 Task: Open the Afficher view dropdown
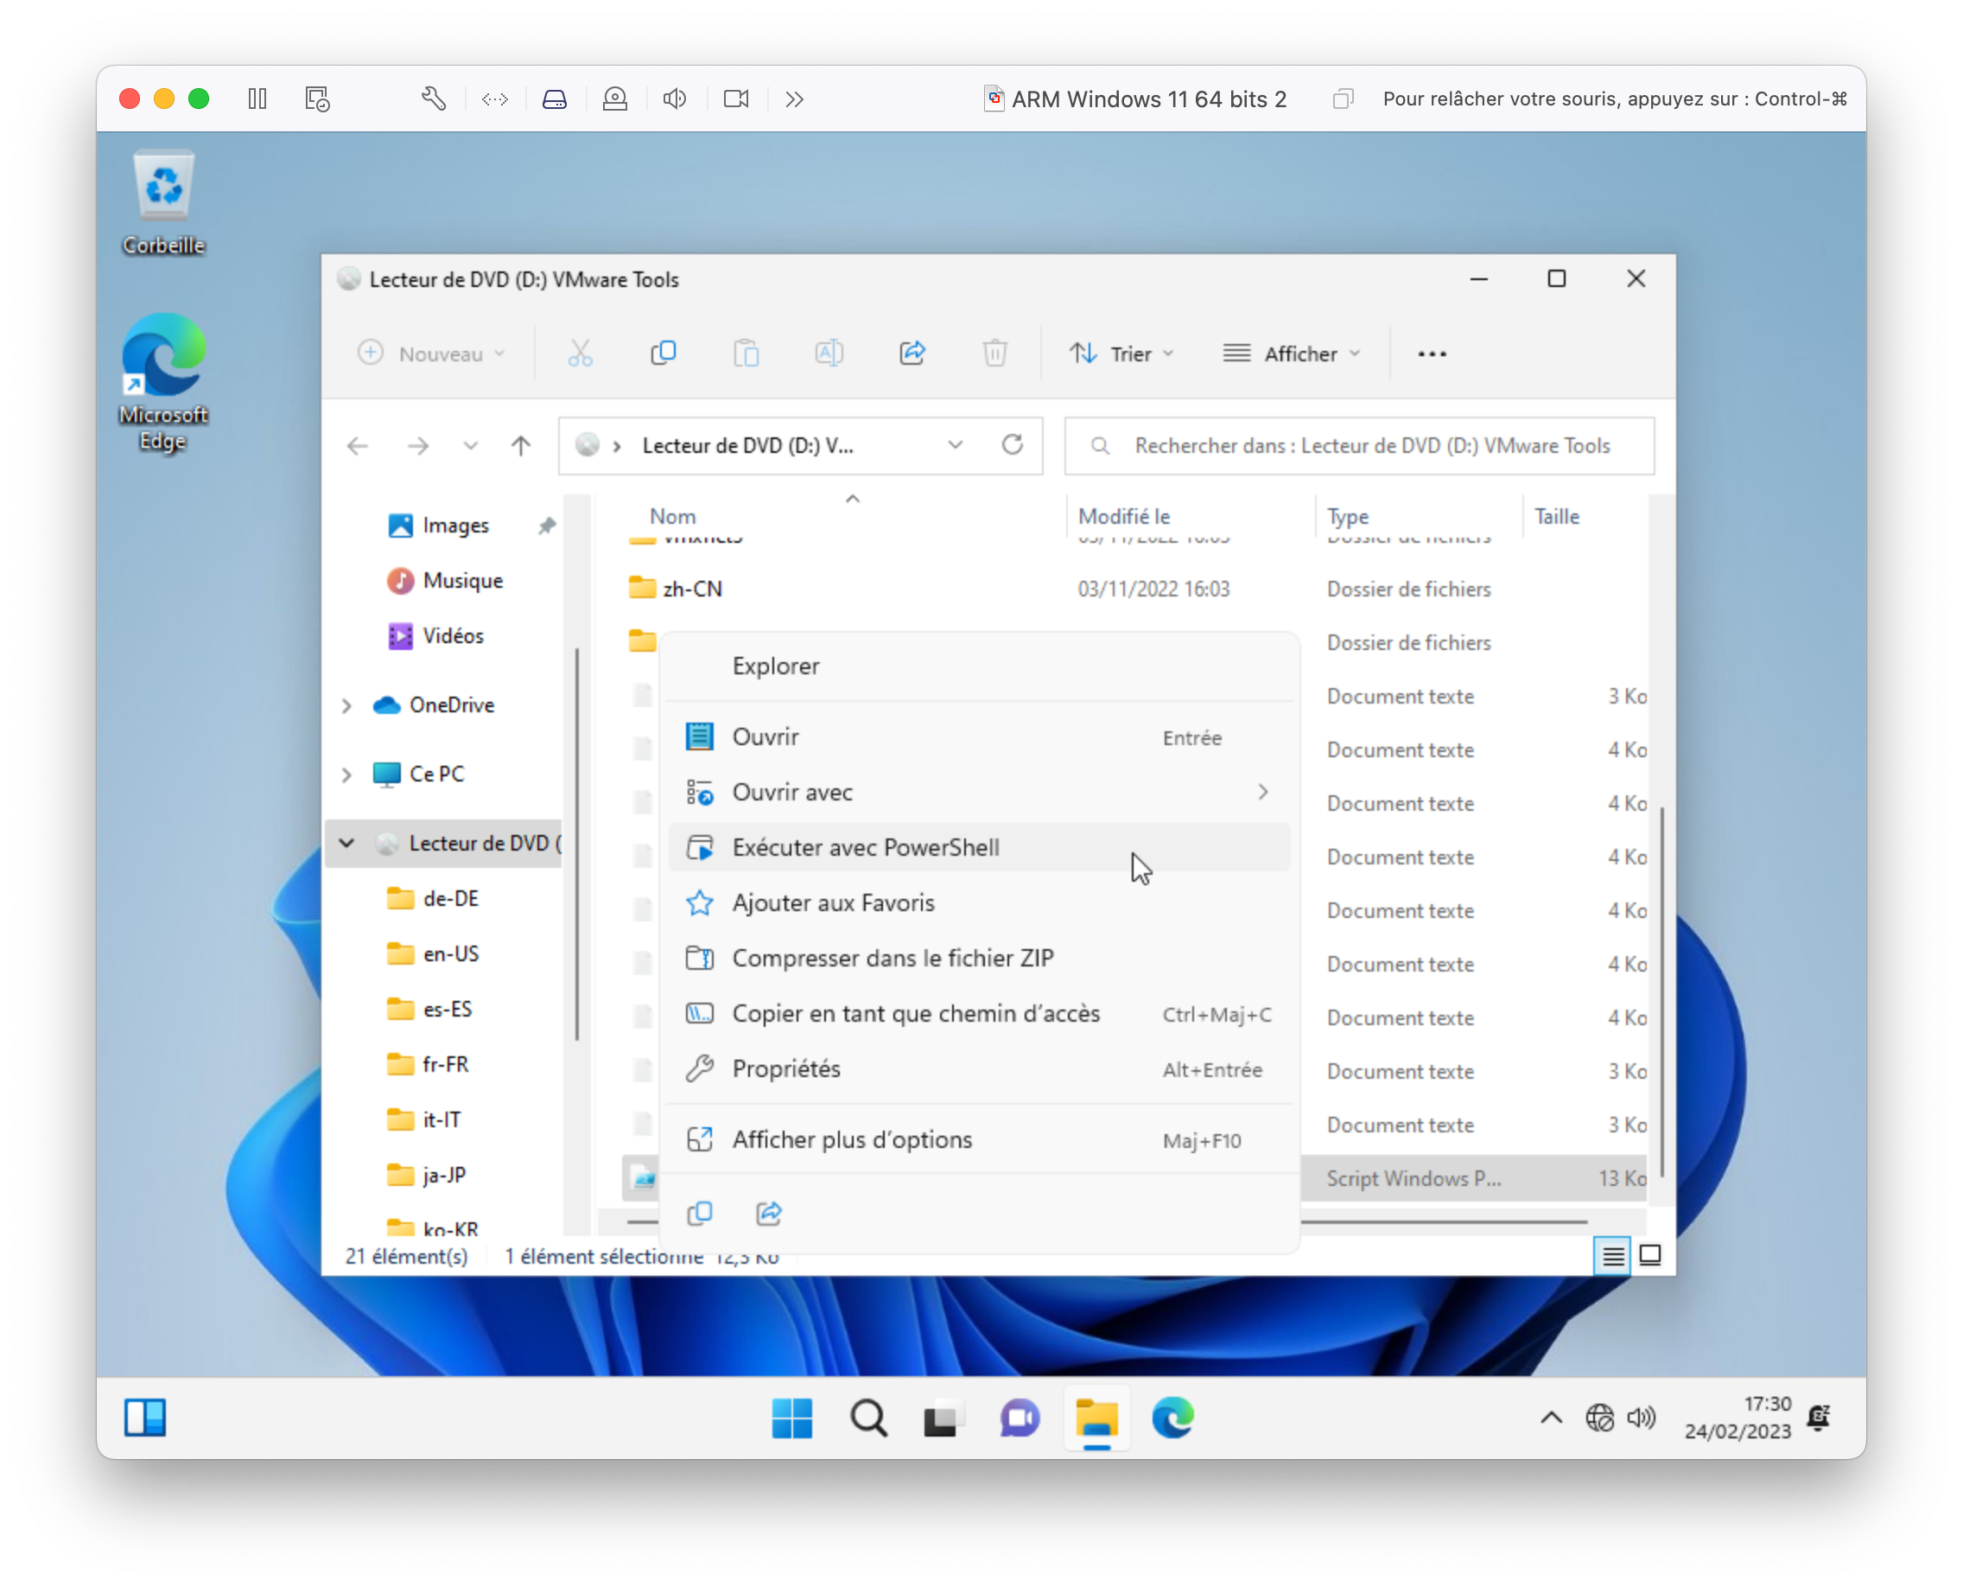click(x=1293, y=354)
